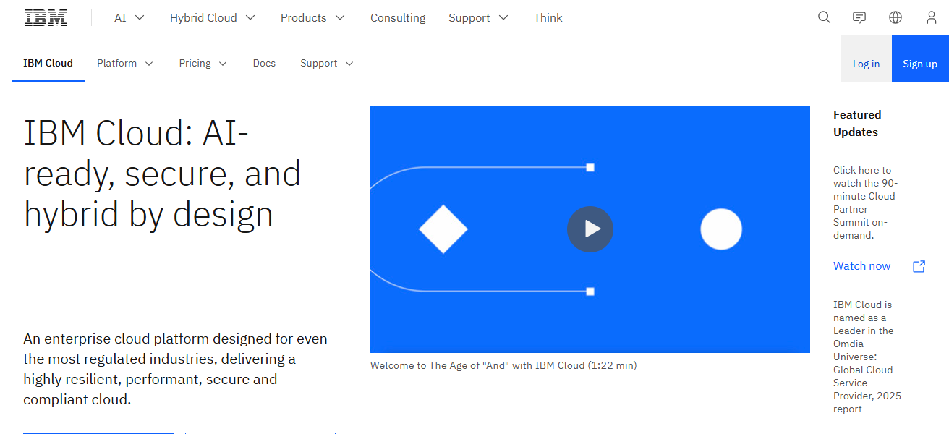The height and width of the screenshot is (434, 949).
Task: Expand the Platform submenu
Action: 125,64
